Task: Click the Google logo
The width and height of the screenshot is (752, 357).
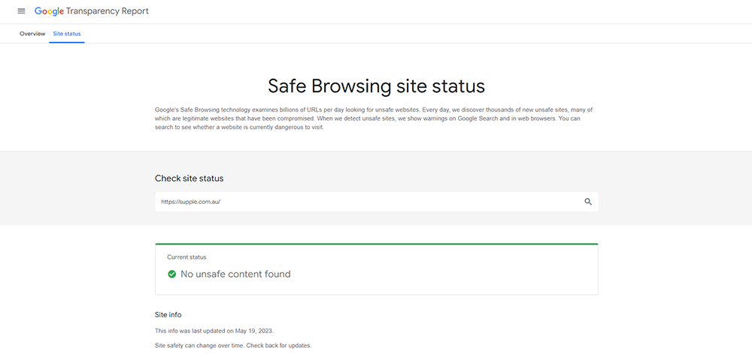Action: pos(49,11)
